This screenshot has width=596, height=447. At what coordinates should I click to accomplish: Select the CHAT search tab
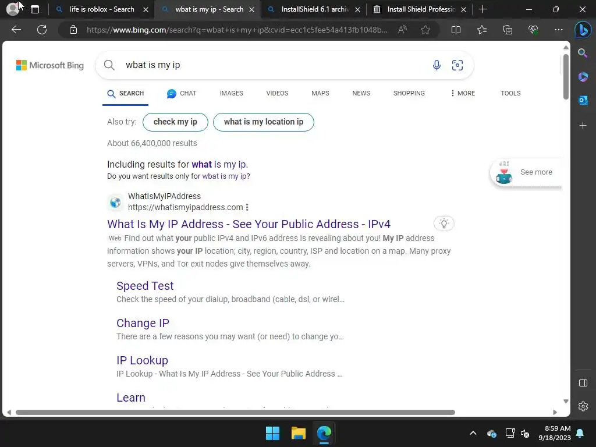pyautogui.click(x=182, y=93)
